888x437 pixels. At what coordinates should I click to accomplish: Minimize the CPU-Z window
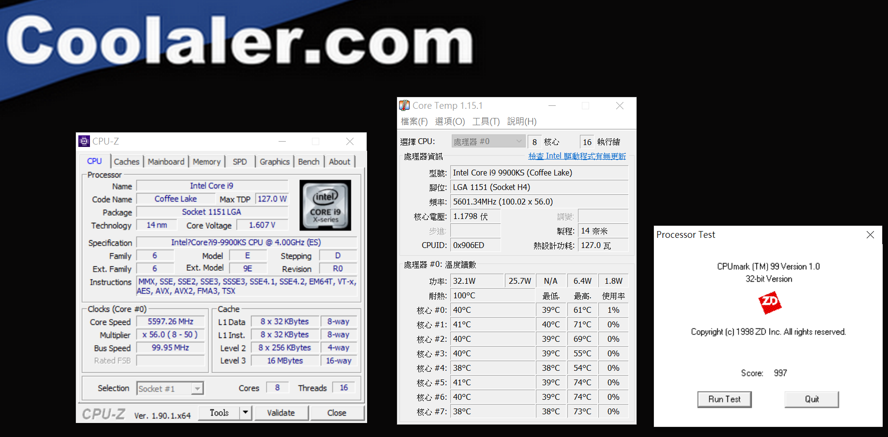point(282,141)
